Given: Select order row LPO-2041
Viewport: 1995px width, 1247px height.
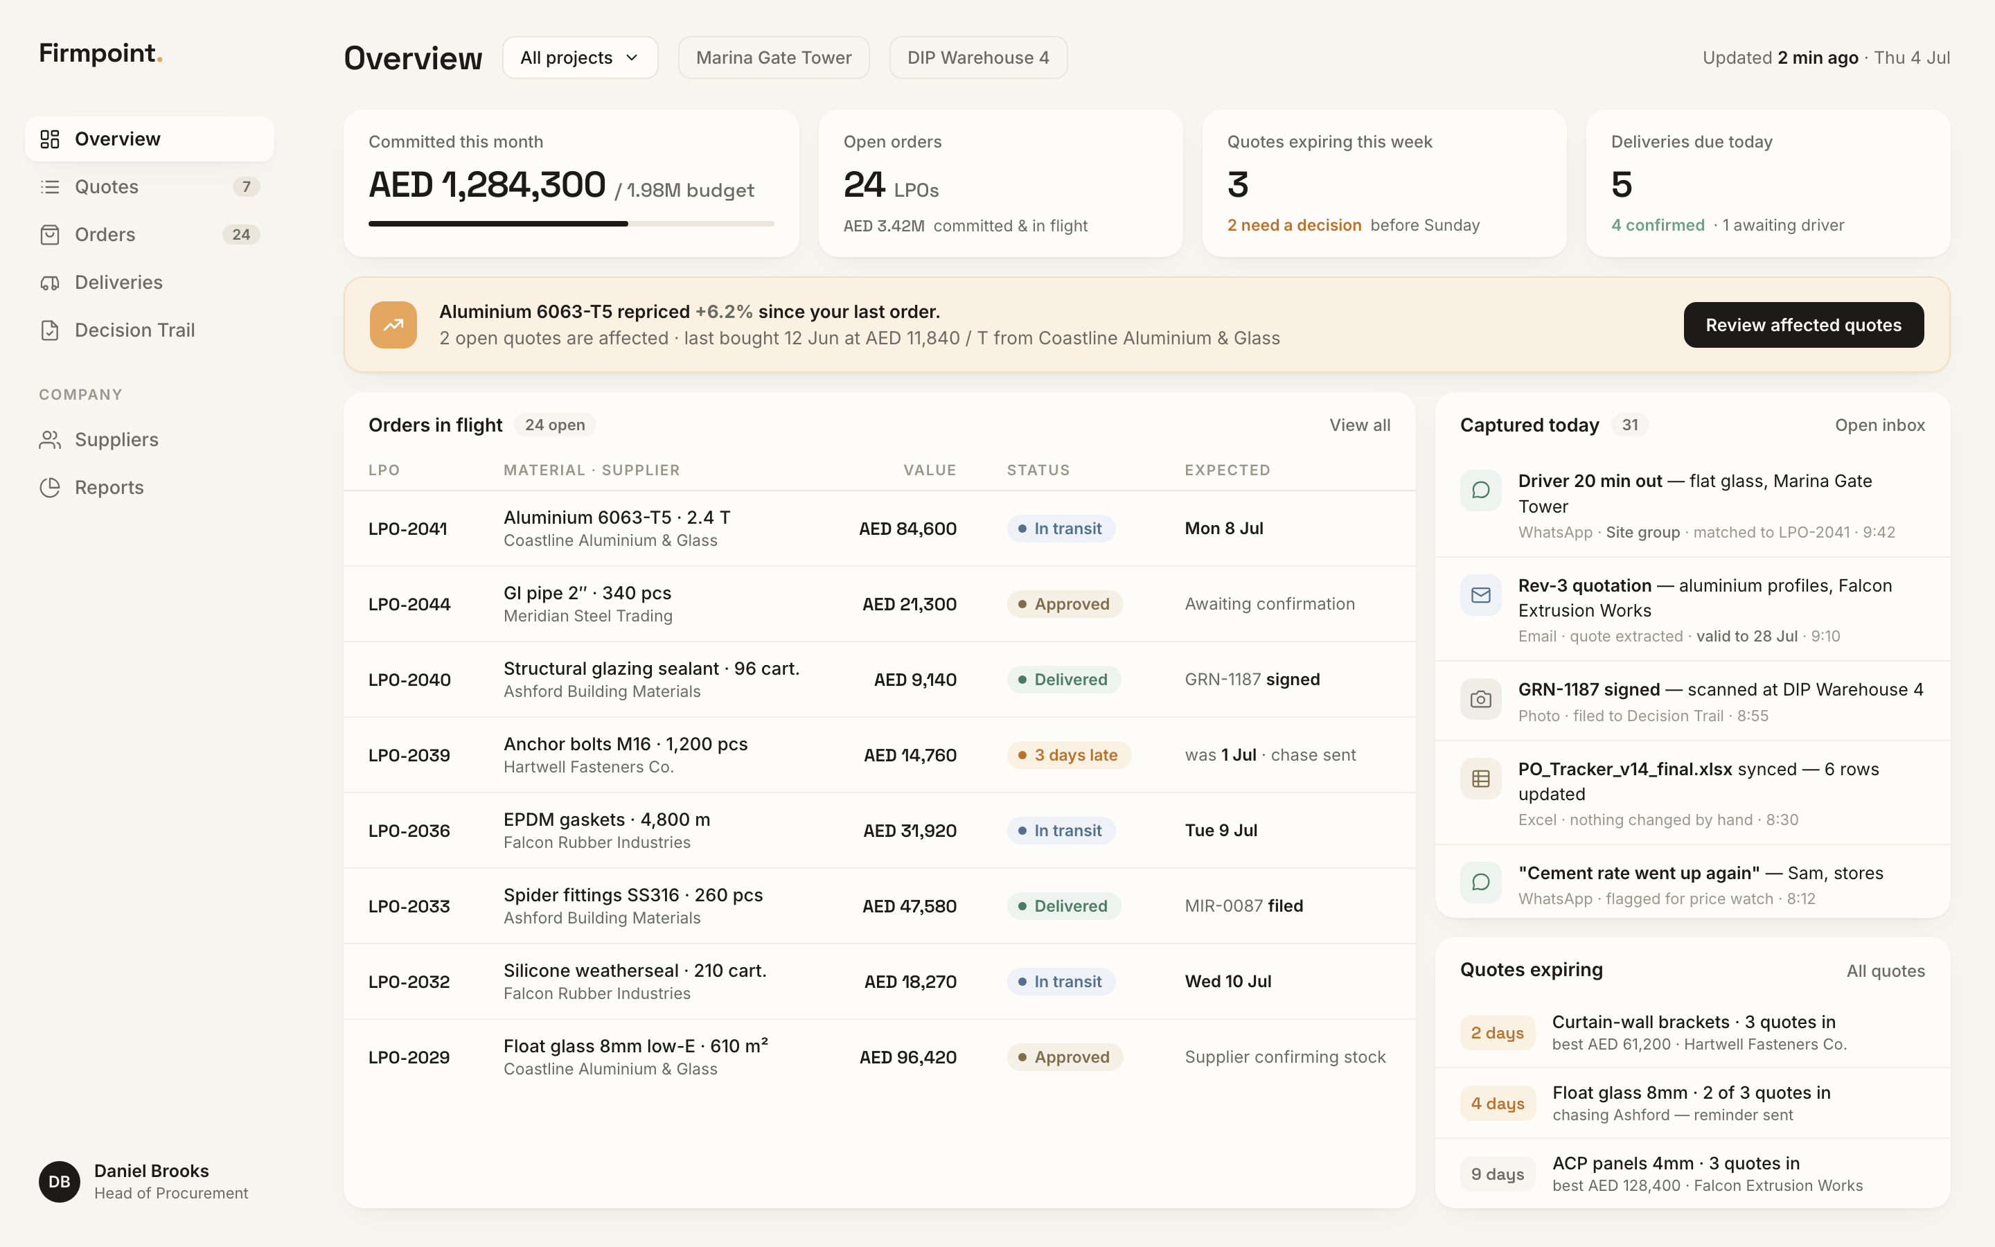Looking at the screenshot, I should [880, 529].
